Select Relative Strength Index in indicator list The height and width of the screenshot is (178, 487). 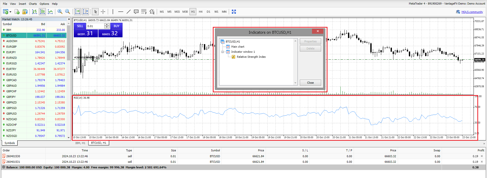(251, 57)
